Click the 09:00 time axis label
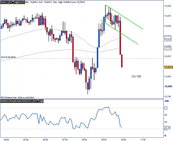The image size is (173, 141). coord(104,140)
